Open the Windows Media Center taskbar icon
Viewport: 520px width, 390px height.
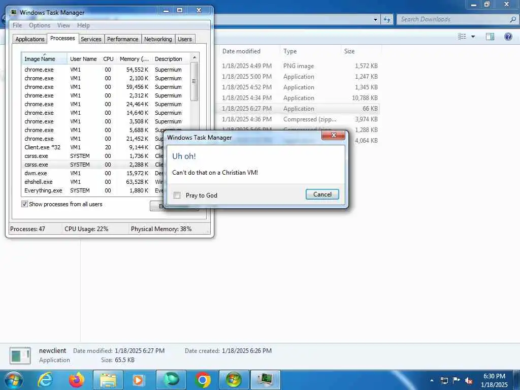coord(234,380)
